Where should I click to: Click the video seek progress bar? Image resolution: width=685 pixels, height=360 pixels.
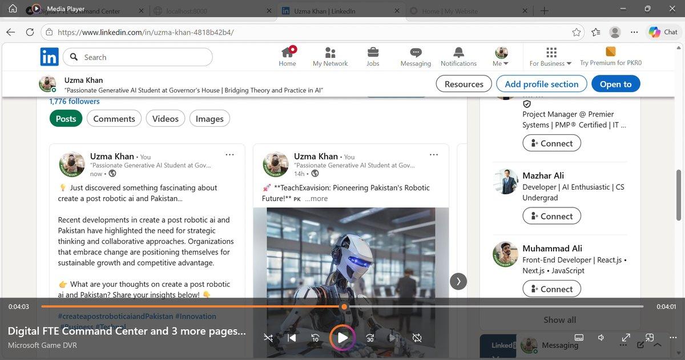coord(342,307)
